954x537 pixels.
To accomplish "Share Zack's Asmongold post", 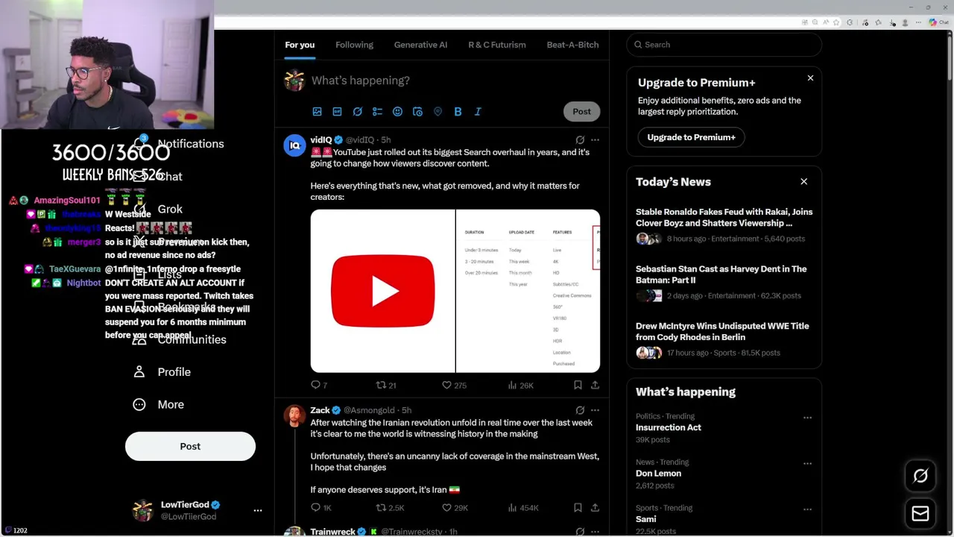I will 595,507.
